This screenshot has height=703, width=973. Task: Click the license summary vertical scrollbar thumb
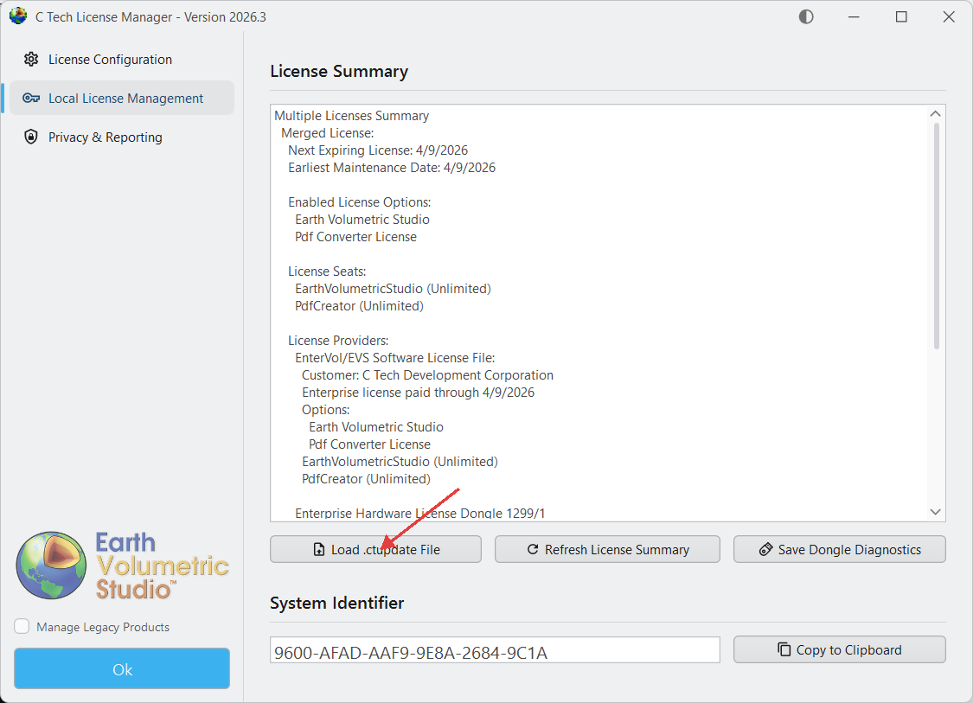935,235
